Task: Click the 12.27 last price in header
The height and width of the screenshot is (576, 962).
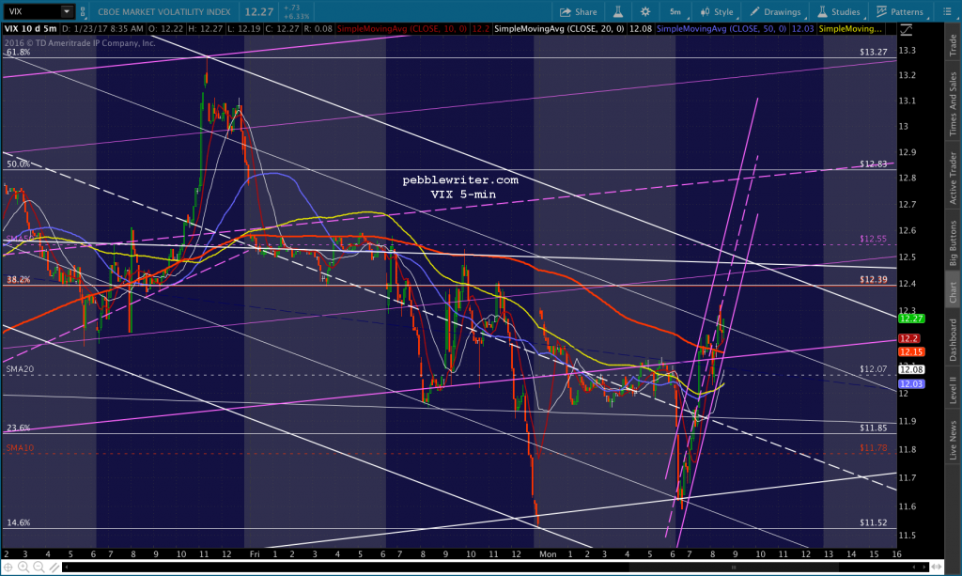Action: [259, 11]
